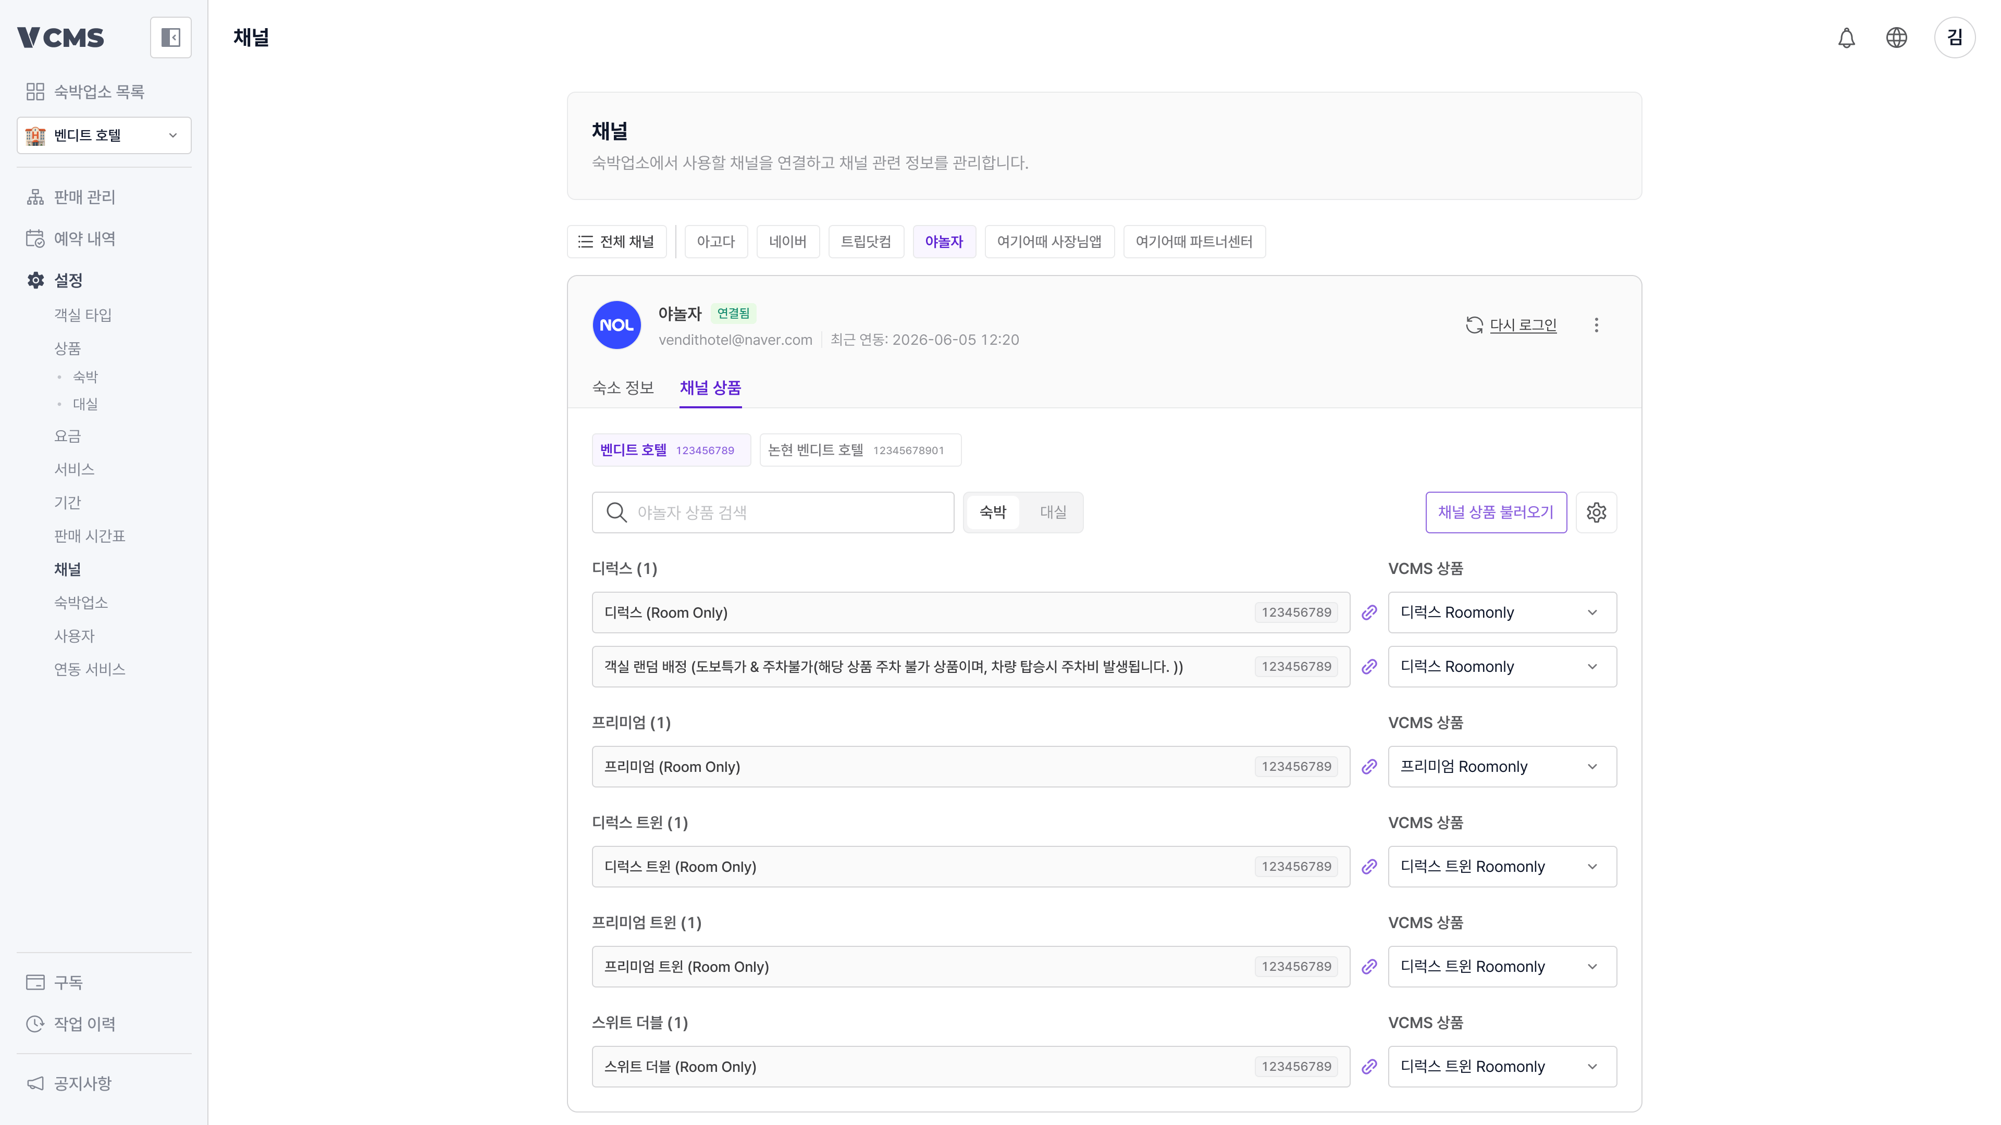
Task: Switch to the 숙박 toggle option
Action: (x=993, y=512)
